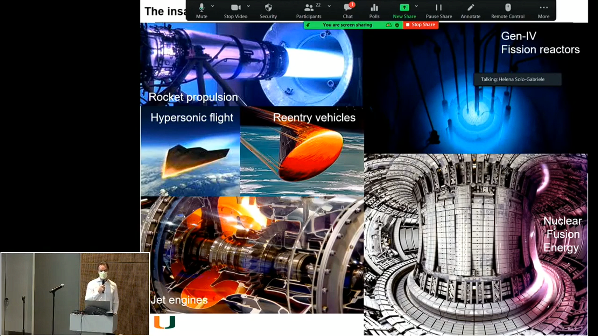Open the Chat with unread badge
Viewport: 598px width, 336px height.
(x=348, y=10)
